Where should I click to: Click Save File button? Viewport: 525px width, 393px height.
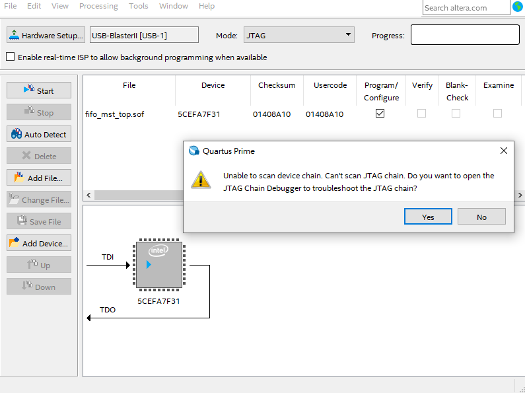point(39,221)
